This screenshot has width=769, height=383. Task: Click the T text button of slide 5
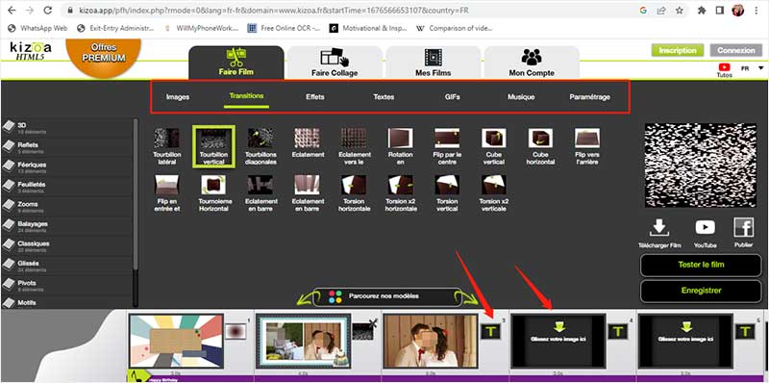pyautogui.click(x=744, y=331)
